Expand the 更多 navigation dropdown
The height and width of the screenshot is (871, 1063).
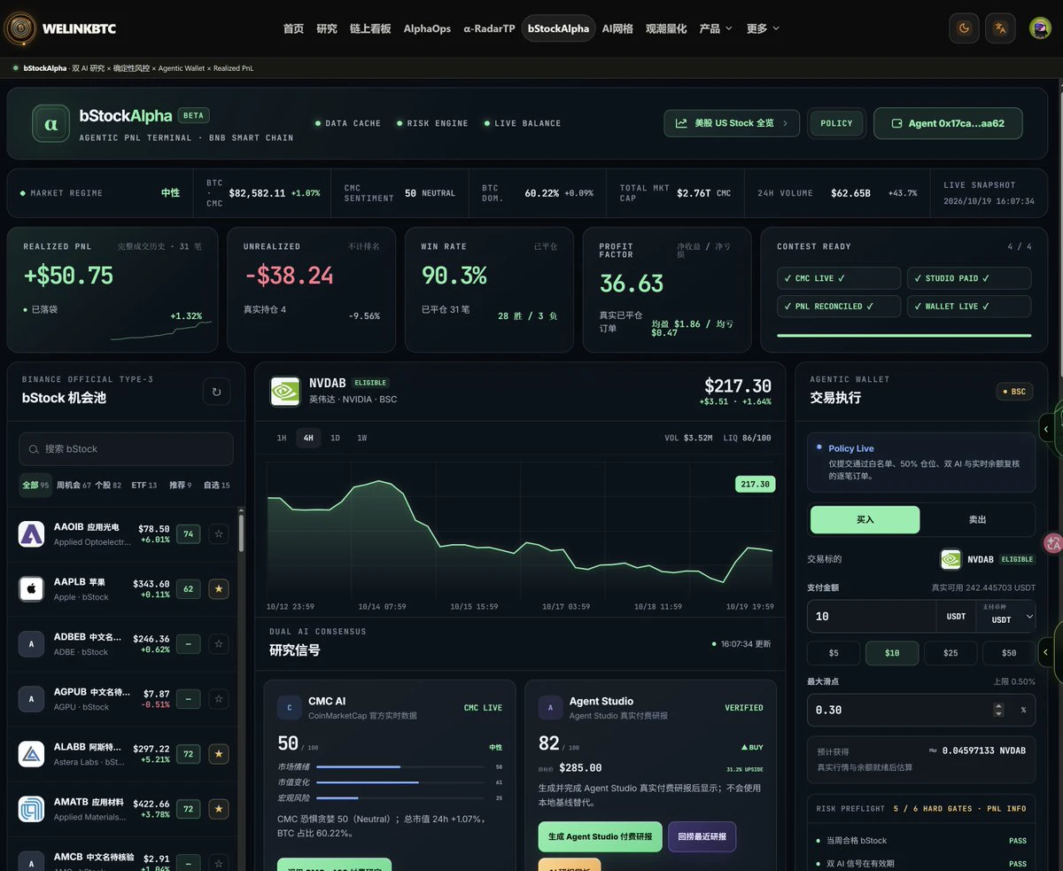pyautogui.click(x=763, y=28)
